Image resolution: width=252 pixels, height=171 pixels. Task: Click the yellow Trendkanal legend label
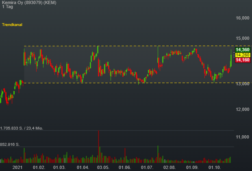[x=12, y=25]
